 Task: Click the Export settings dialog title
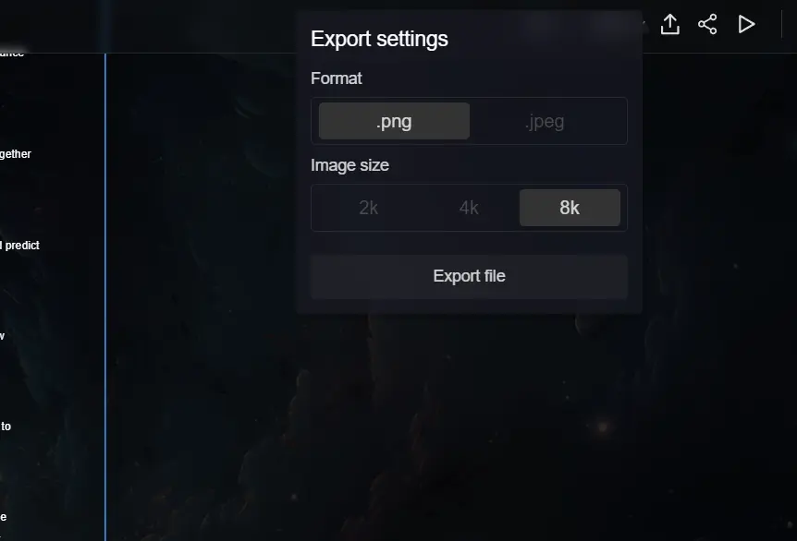pos(380,39)
